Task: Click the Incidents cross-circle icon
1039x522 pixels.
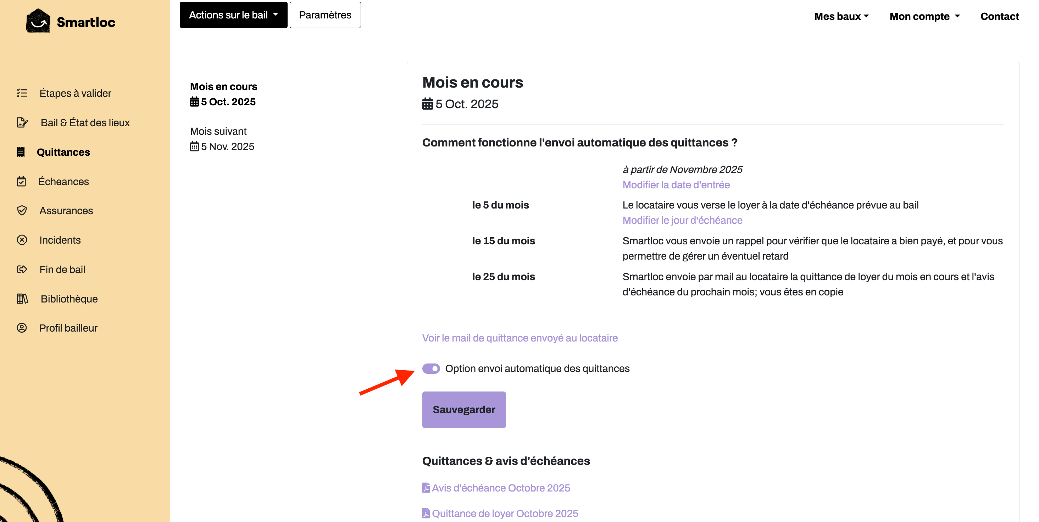Action: (x=22, y=240)
